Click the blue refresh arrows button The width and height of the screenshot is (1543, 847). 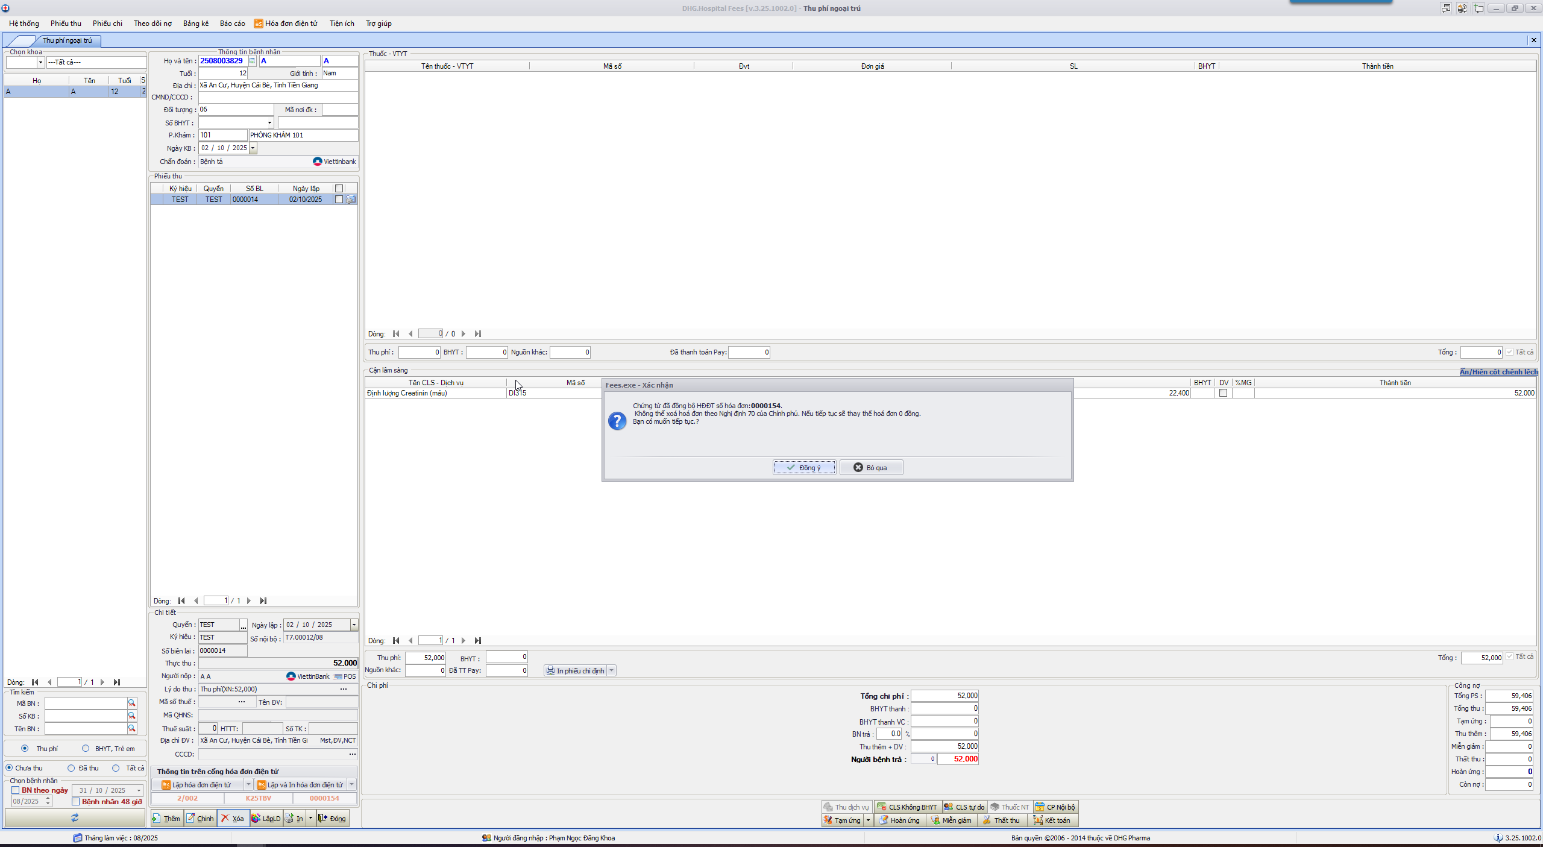pyautogui.click(x=75, y=817)
